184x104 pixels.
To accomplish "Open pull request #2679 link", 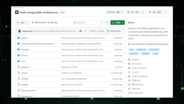I will (x=78, y=73).
